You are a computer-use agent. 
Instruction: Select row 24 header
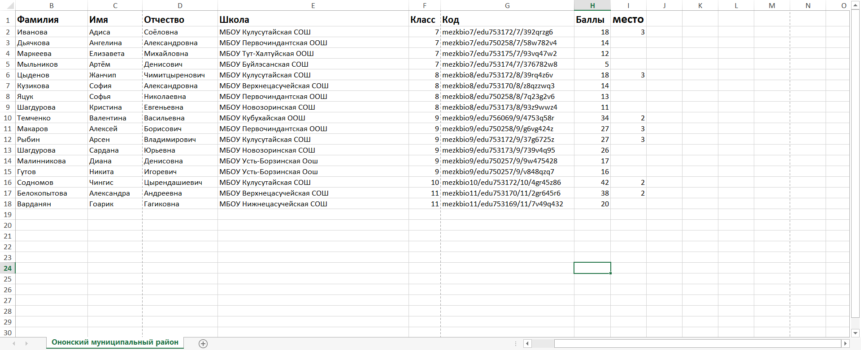[x=8, y=268]
